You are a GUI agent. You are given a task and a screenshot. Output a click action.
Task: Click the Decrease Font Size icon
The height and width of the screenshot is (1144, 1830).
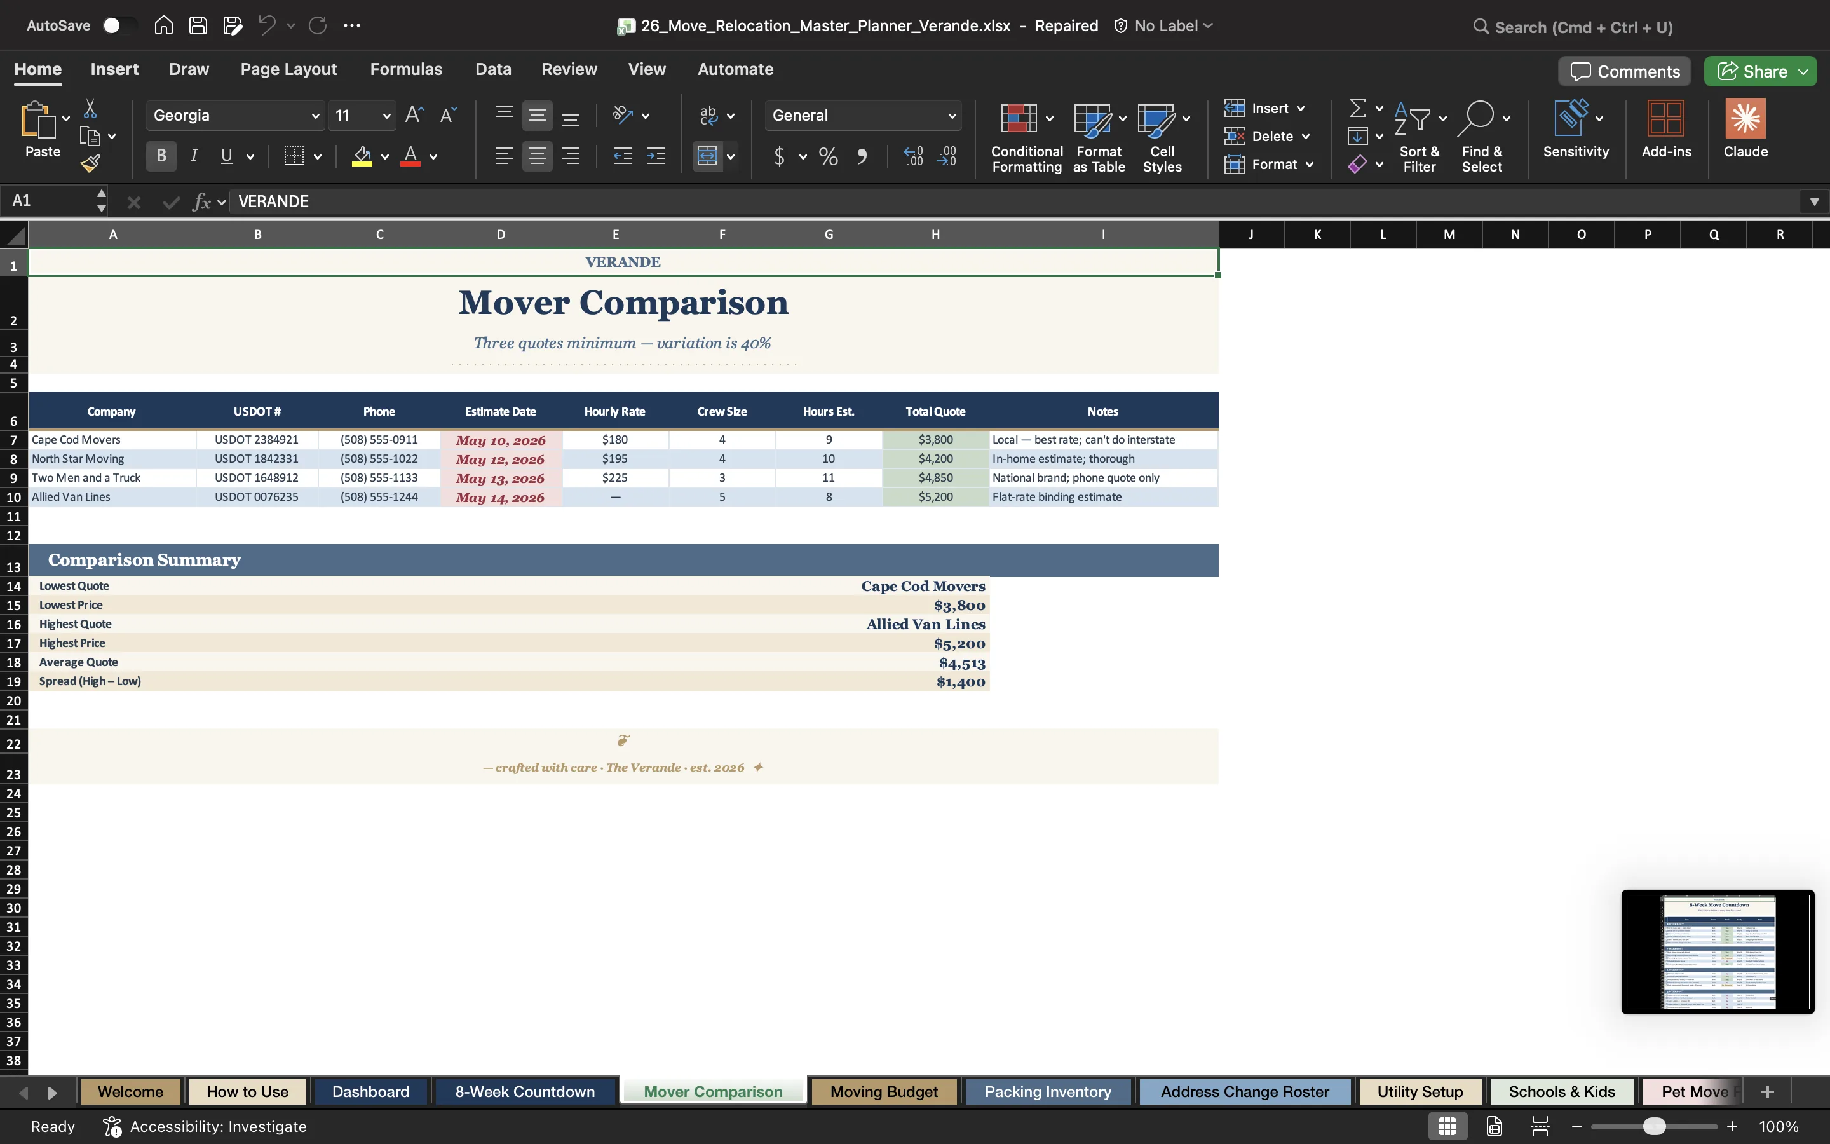coord(449,115)
